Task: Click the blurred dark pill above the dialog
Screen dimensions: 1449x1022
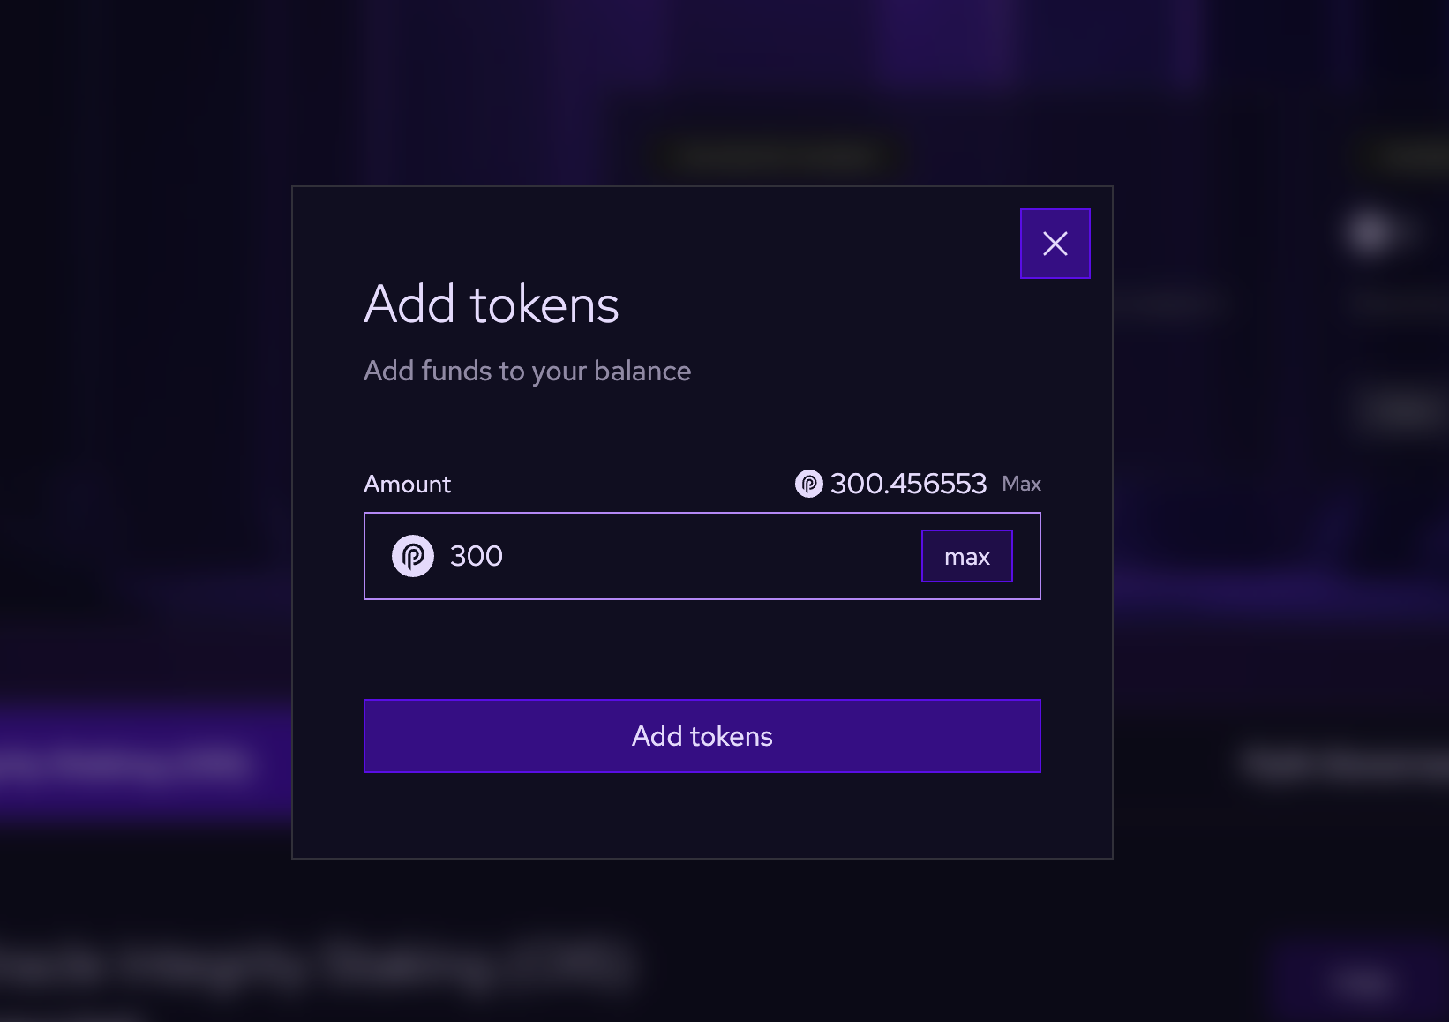Action: tap(781, 155)
